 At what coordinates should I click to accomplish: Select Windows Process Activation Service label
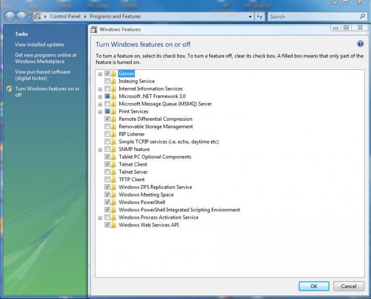[x=158, y=217]
